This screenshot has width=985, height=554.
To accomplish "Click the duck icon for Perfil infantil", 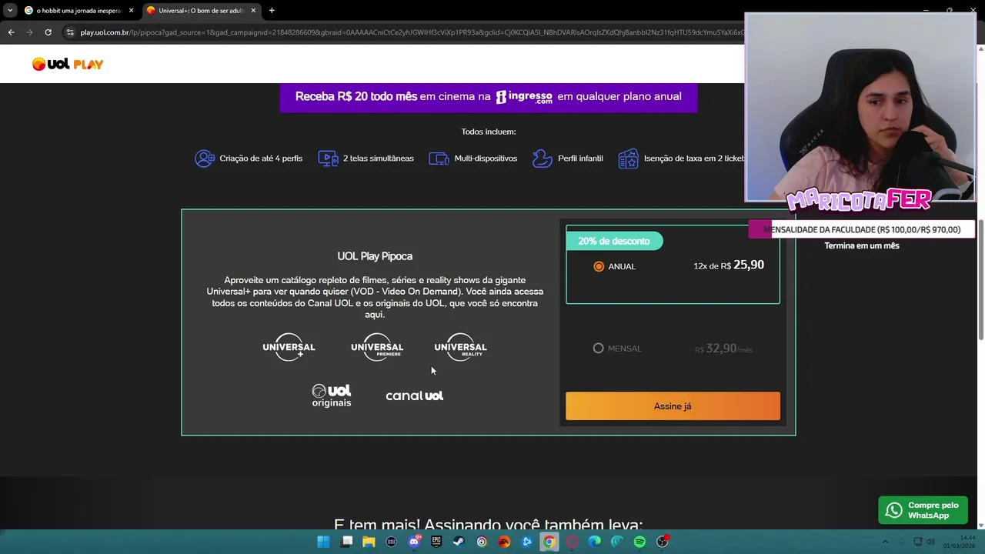I will point(543,159).
